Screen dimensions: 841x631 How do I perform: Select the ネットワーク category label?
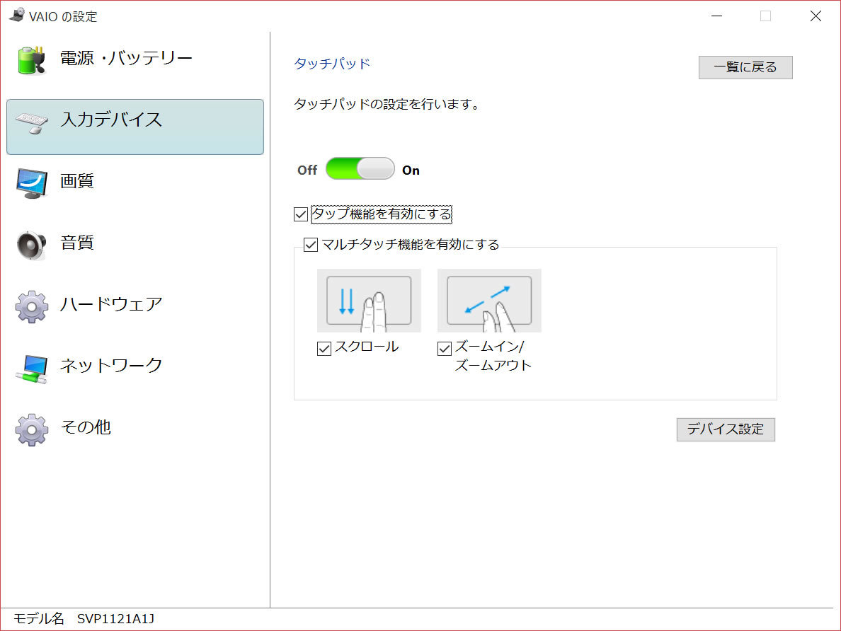[111, 366]
